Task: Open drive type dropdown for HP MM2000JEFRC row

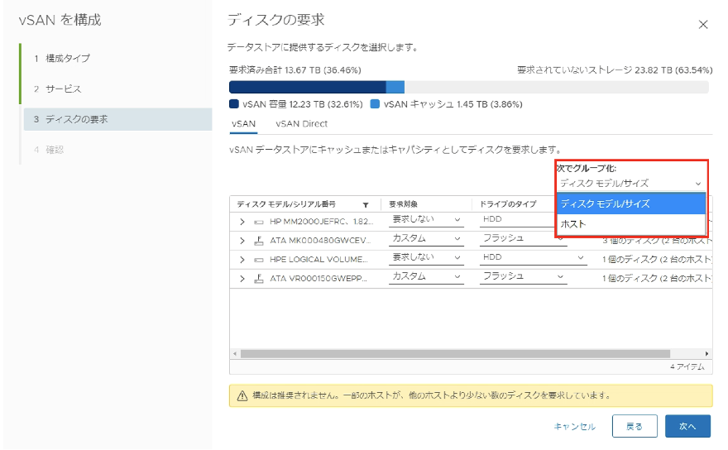Action: click(518, 220)
